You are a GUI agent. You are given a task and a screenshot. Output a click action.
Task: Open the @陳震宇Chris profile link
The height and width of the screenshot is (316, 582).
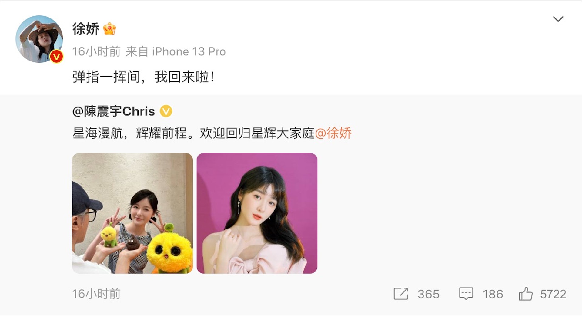114,111
